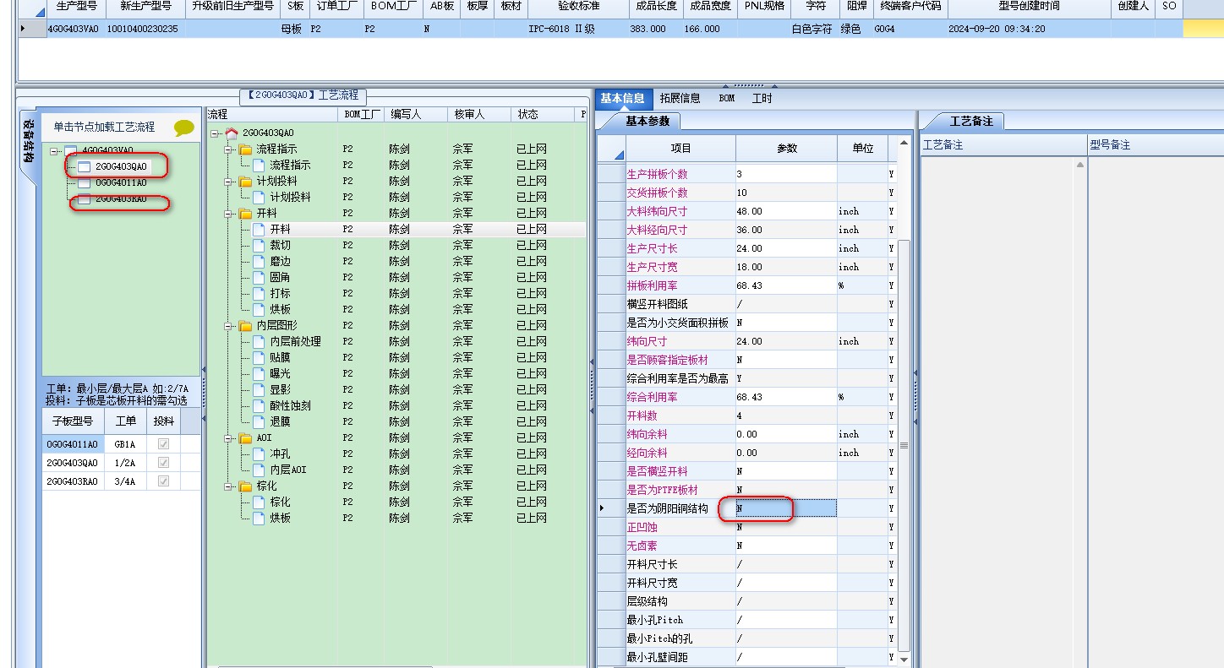Click the 是否为阴阳铜结构 parameter value field

coord(786,508)
